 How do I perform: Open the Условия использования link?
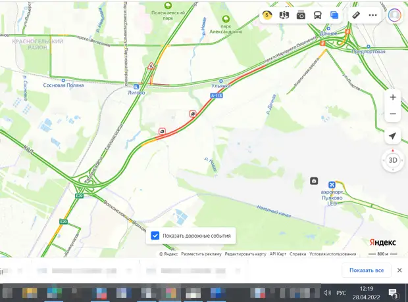[x=332, y=254]
